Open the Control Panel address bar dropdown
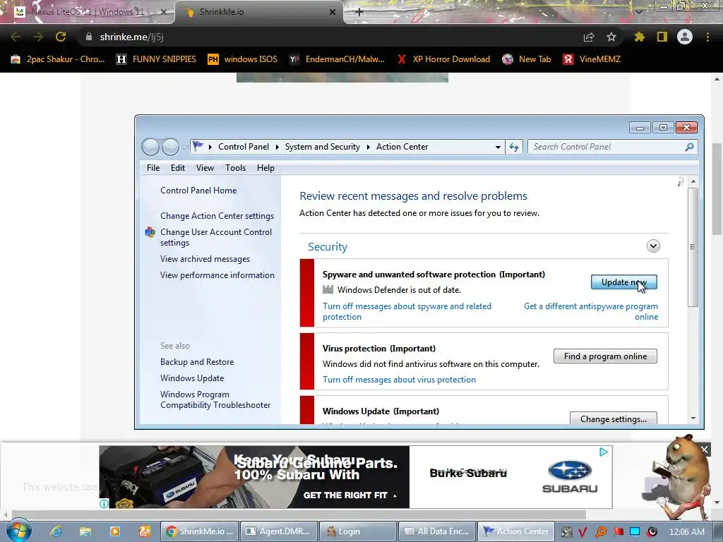This screenshot has height=542, width=723. (x=498, y=147)
